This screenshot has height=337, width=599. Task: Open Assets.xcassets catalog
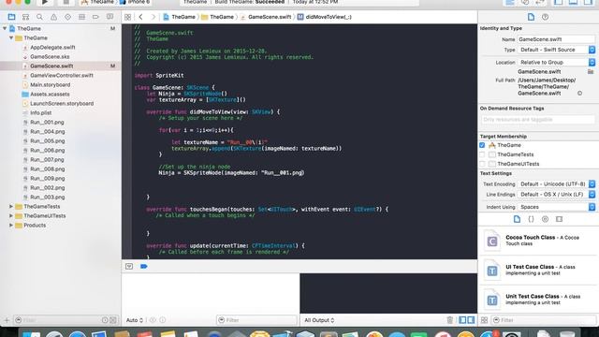pyautogui.click(x=50, y=94)
